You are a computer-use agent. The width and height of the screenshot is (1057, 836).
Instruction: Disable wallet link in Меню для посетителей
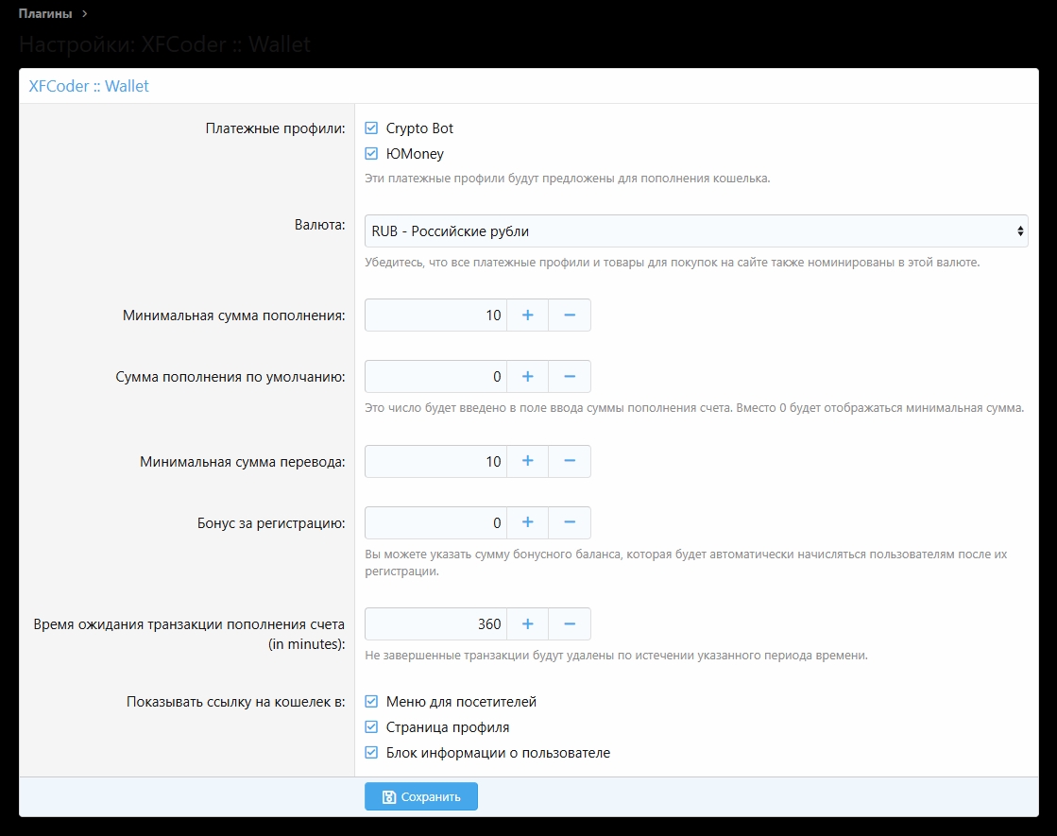point(371,702)
